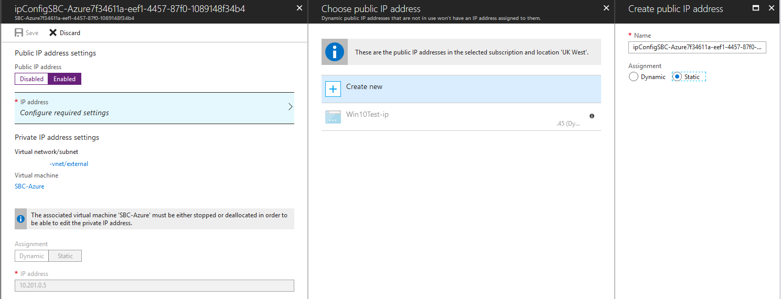Click the plus icon beside Create new
This screenshot has height=299, width=781.
click(333, 89)
